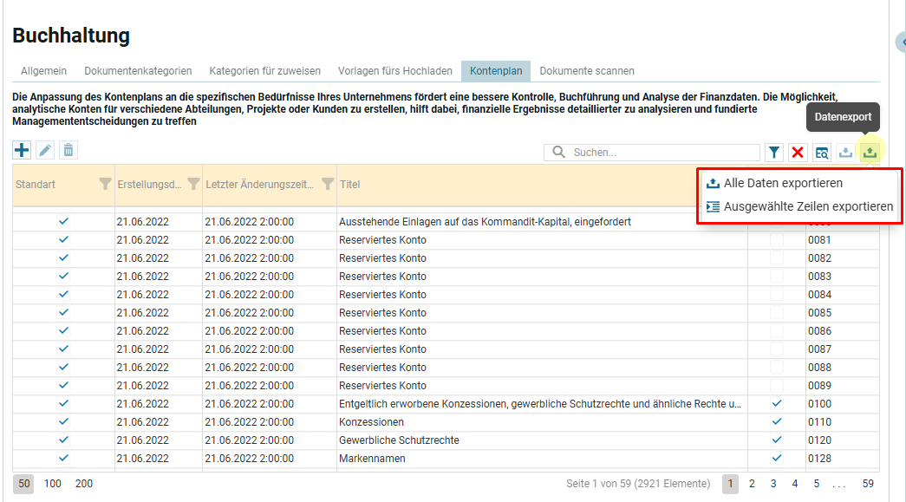The height and width of the screenshot is (502, 906).
Task: Set page size to 100 rows
Action: coord(53,484)
